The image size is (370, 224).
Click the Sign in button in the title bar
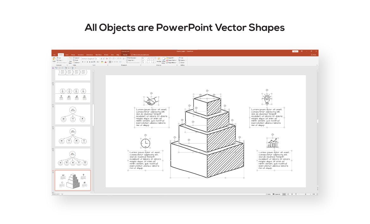click(296, 51)
